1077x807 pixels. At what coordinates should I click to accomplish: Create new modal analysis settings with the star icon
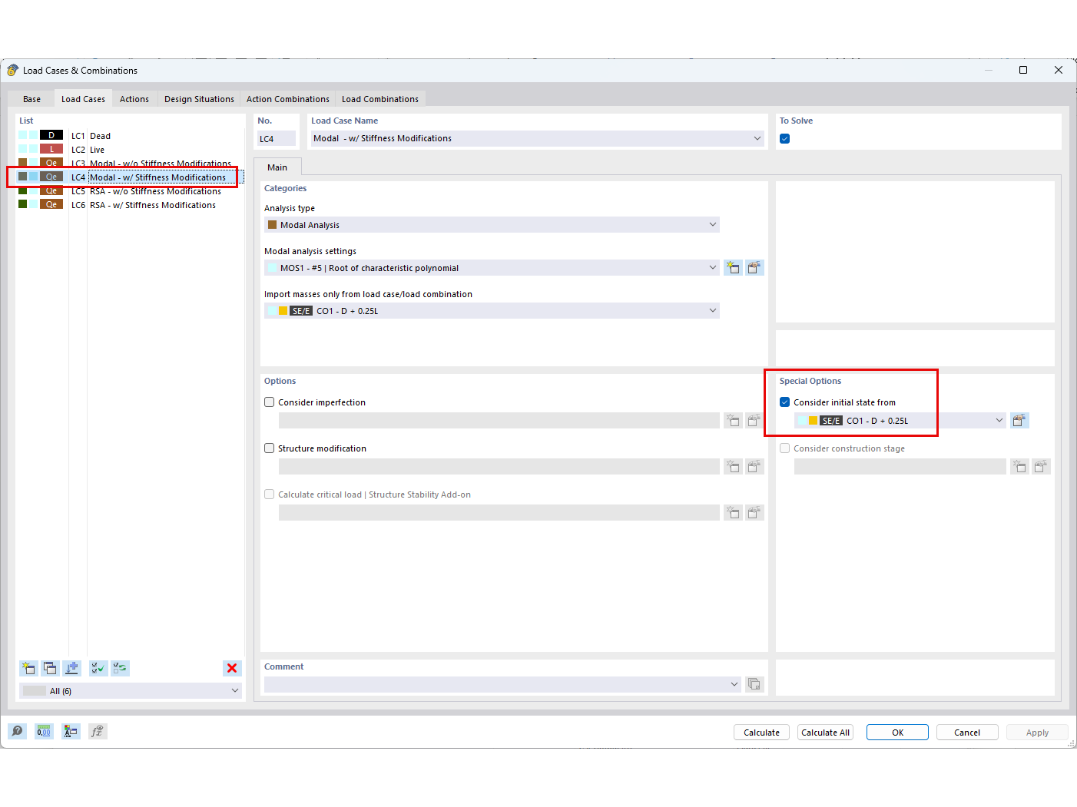click(x=733, y=267)
